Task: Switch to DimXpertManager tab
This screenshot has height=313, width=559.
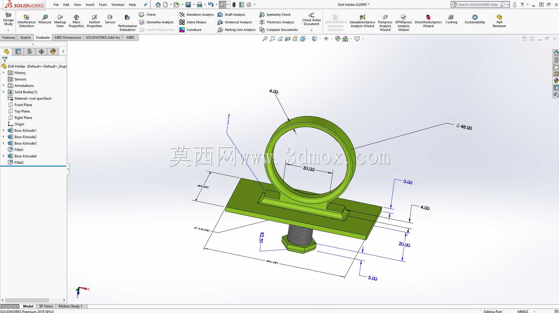Action: click(x=41, y=52)
